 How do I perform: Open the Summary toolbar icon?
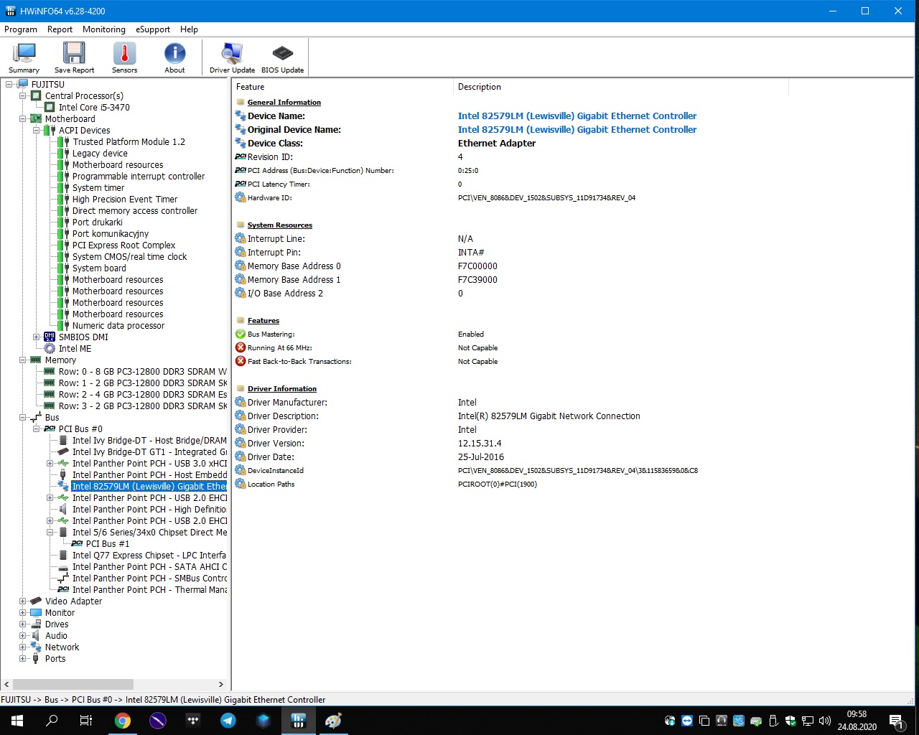pos(24,57)
